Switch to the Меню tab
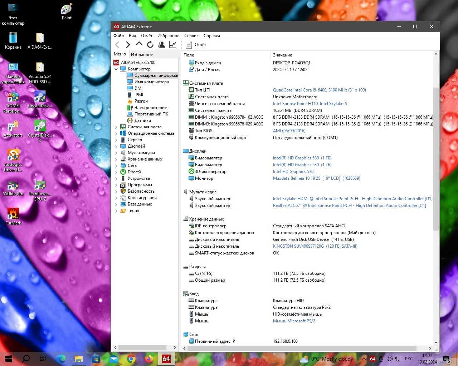 point(120,54)
